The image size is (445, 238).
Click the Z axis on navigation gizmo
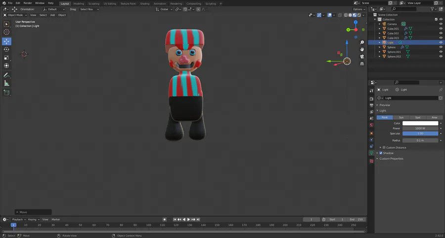coord(356,22)
